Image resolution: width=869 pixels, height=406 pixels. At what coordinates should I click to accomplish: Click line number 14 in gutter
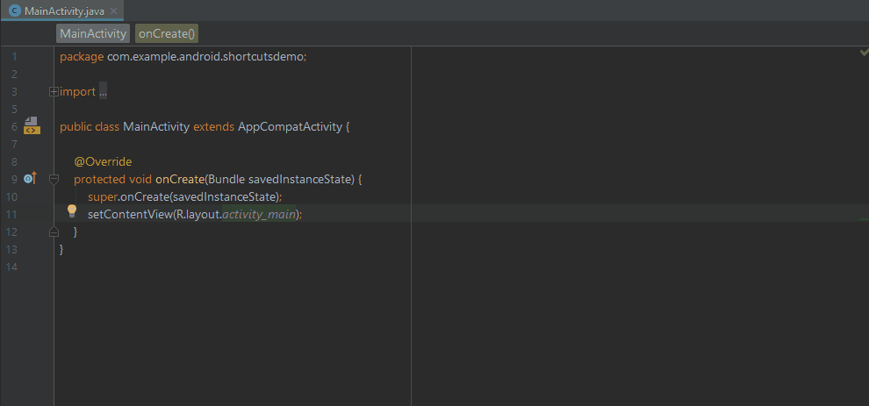tap(11, 267)
